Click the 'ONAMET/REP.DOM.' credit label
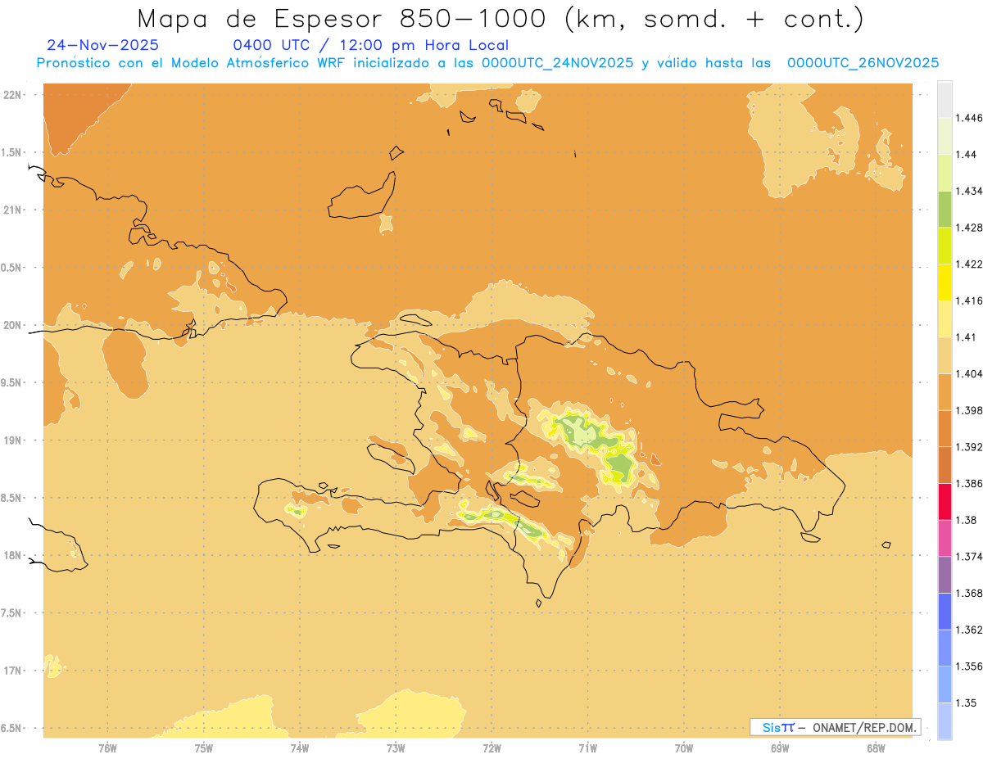 coord(865,727)
